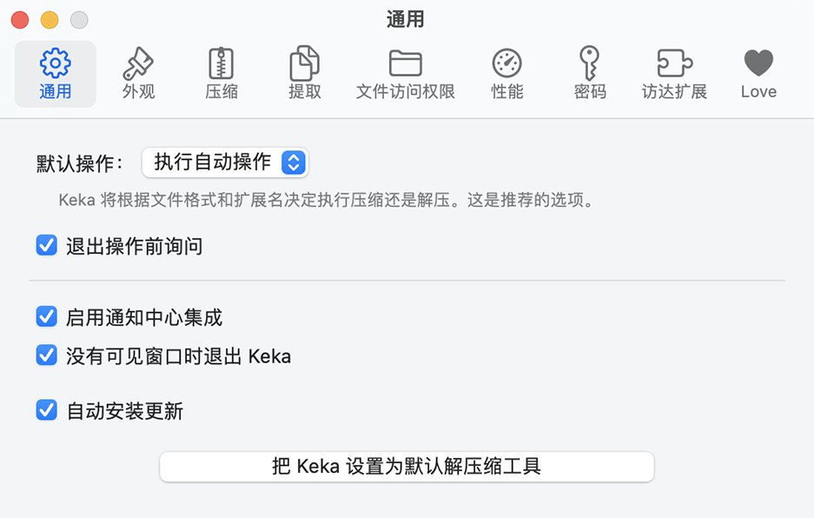Click 把 Keka 设置为默认解压缩工具 button
This screenshot has height=518, width=814.
[x=407, y=467]
